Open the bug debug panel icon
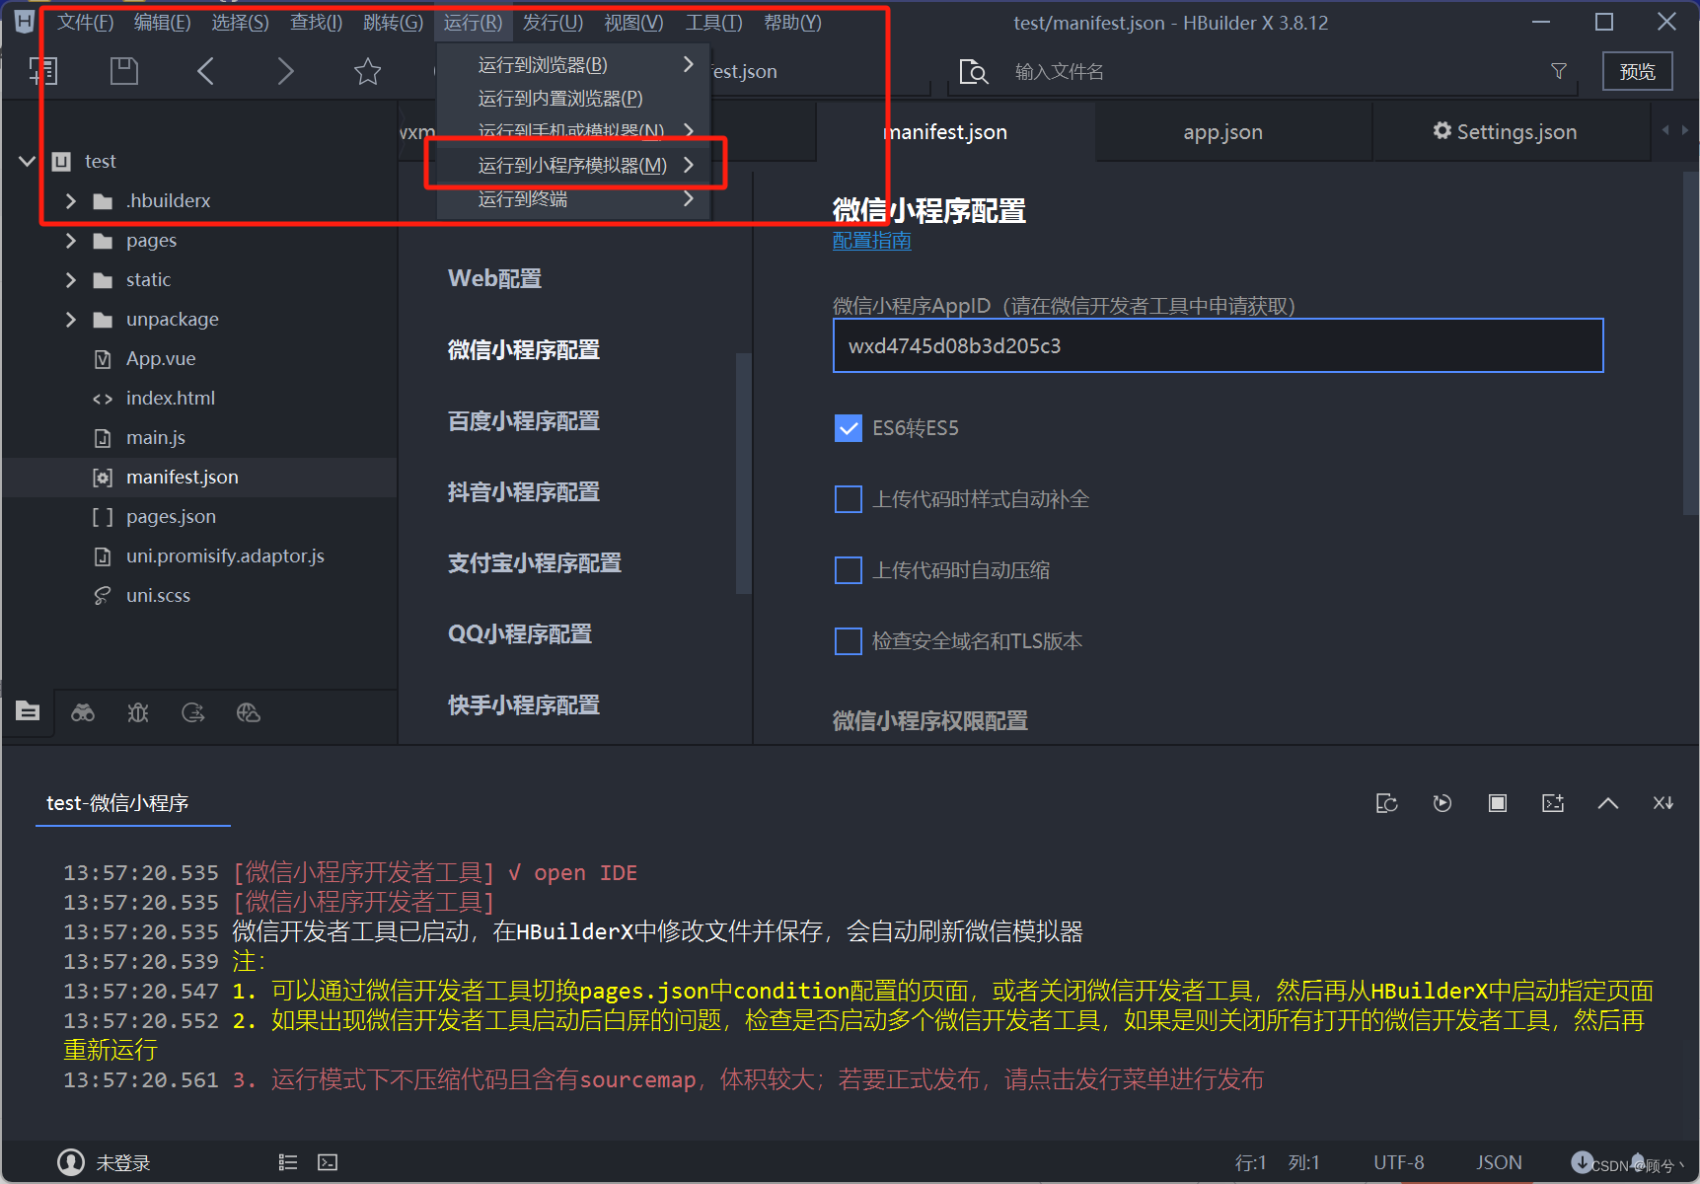1700x1184 pixels. [138, 712]
